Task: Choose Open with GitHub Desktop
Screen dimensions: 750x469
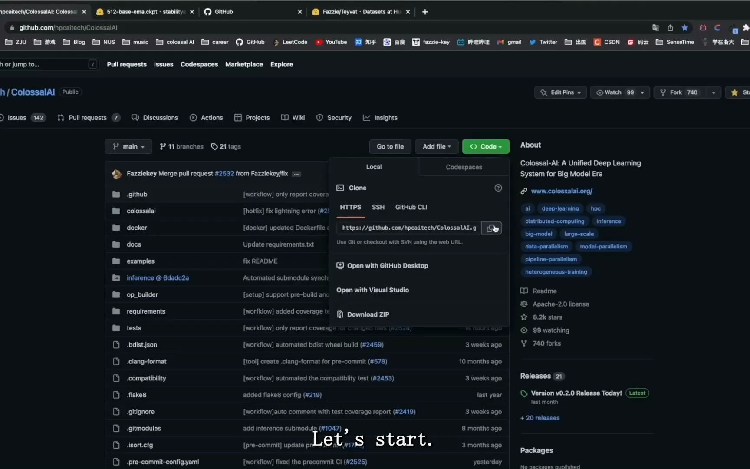Action: (x=382, y=266)
